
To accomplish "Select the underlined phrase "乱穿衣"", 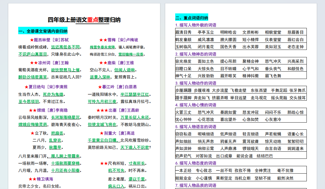I will pos(55,141).
